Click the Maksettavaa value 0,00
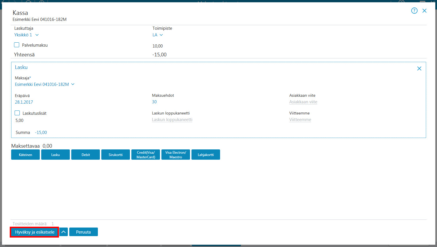This screenshot has width=437, height=247. click(48, 146)
